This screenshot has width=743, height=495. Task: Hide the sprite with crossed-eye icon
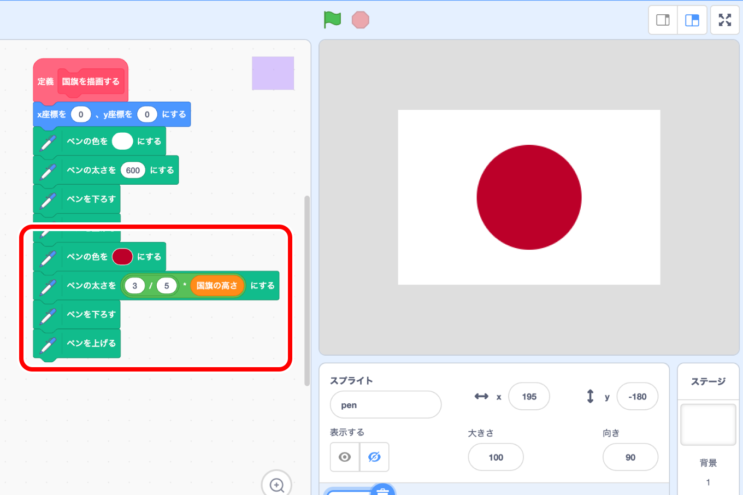[x=374, y=457]
